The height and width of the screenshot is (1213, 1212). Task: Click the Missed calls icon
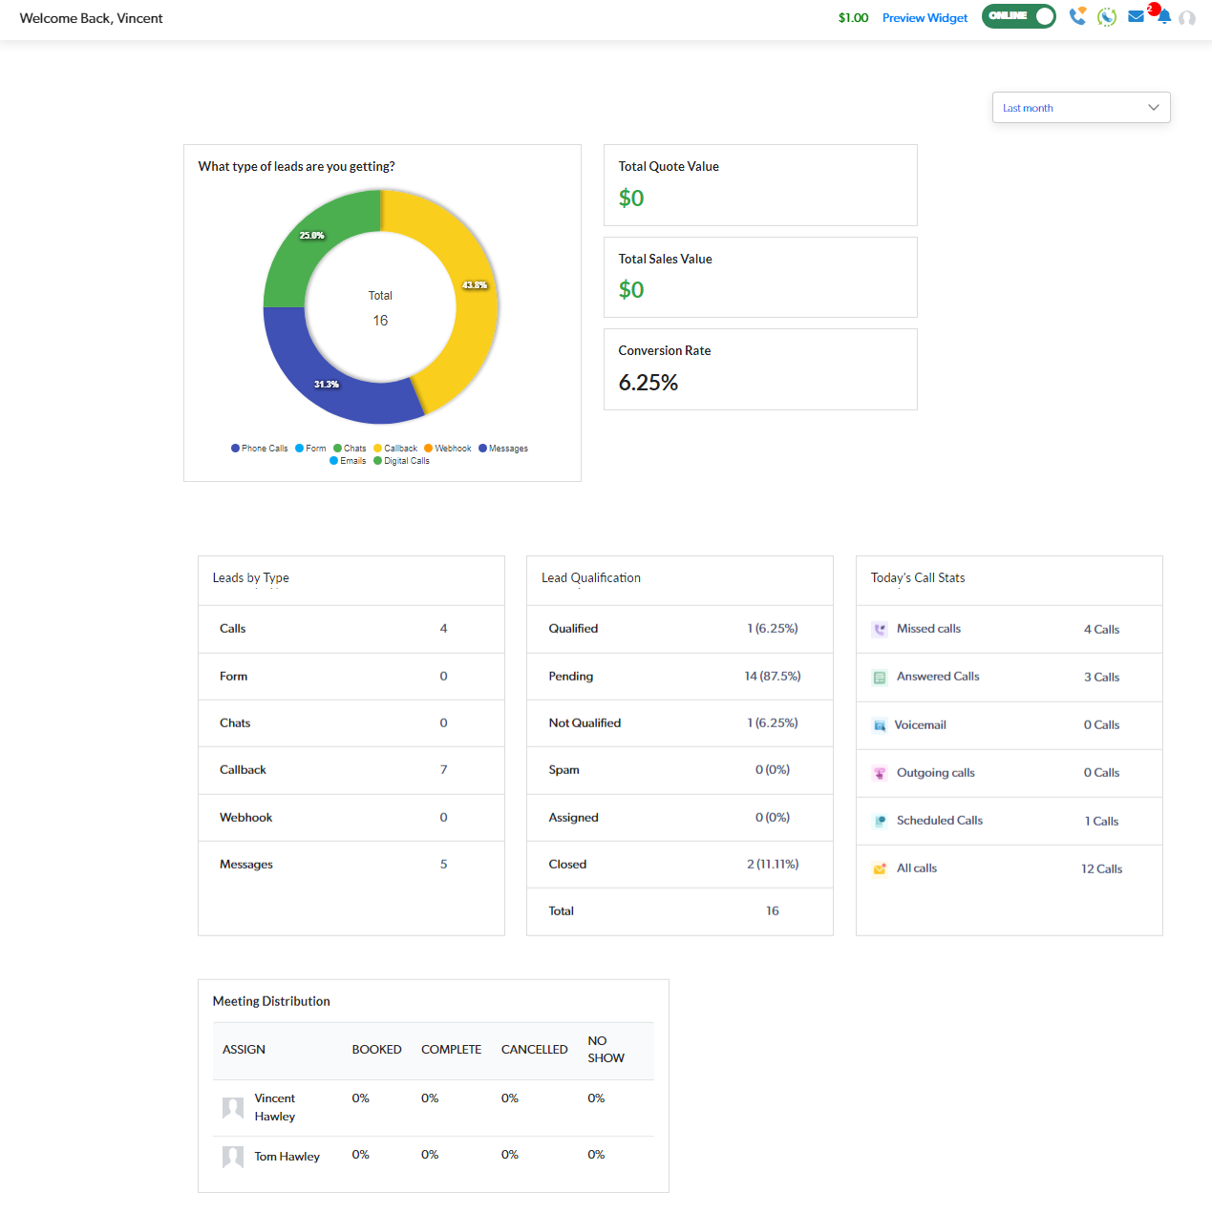880,630
